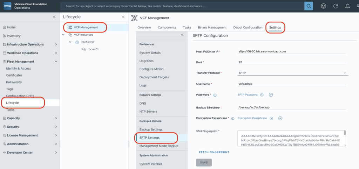The width and height of the screenshot is (359, 169).
Task: Open the feedback smiley icon
Action: click(323, 6)
